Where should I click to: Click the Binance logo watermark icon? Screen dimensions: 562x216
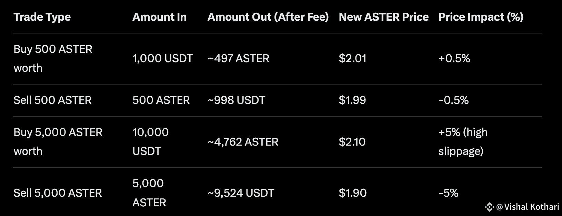pyautogui.click(x=489, y=207)
